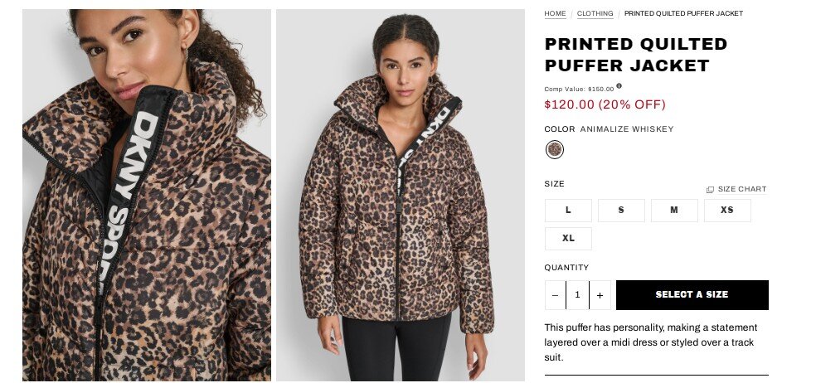
Task: Click the $120.00 (20% OFF) price text
Action: (605, 104)
